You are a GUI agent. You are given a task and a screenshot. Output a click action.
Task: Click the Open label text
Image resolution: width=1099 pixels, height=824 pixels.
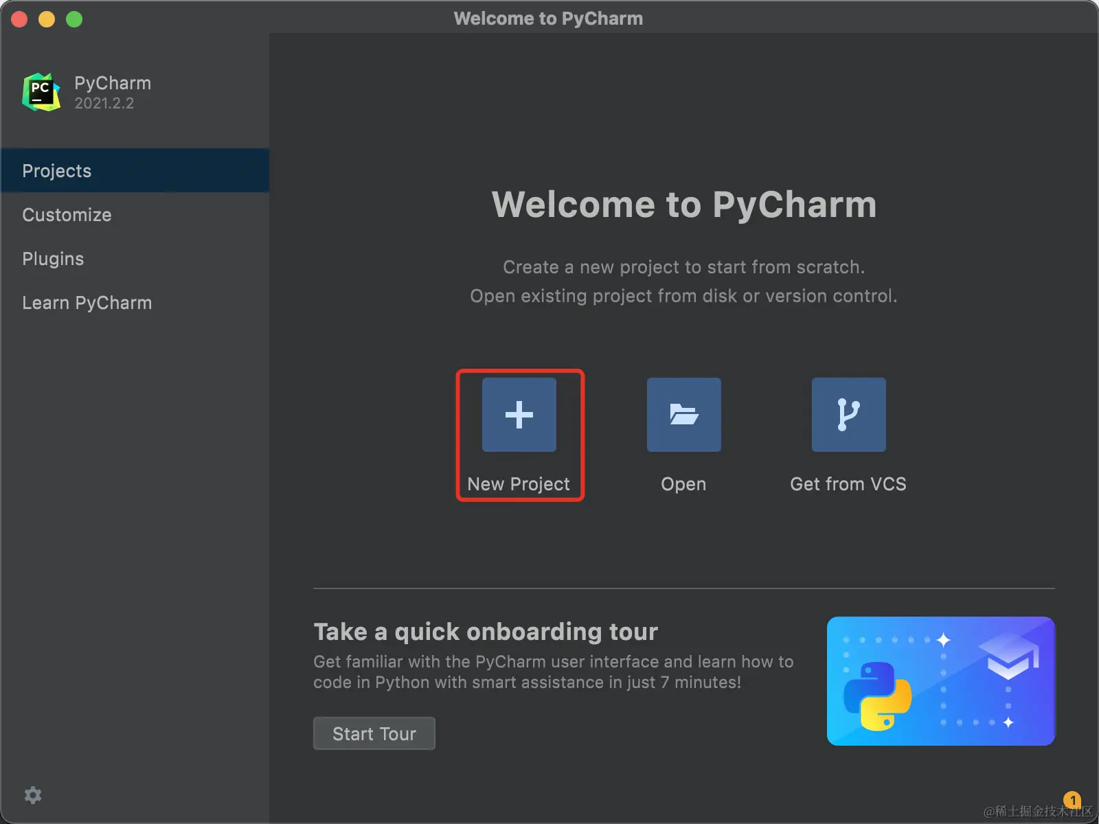coord(683,484)
